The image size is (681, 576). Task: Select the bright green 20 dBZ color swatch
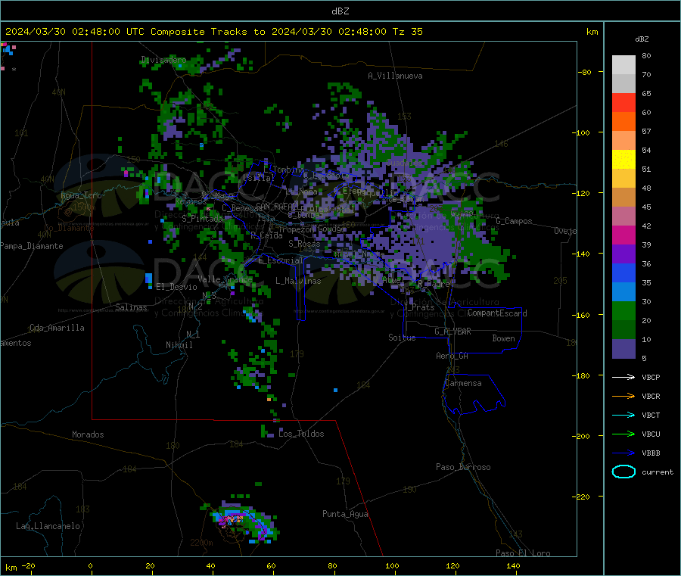[x=623, y=310]
